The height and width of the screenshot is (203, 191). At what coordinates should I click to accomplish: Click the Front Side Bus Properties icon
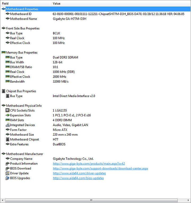coord(3,28)
